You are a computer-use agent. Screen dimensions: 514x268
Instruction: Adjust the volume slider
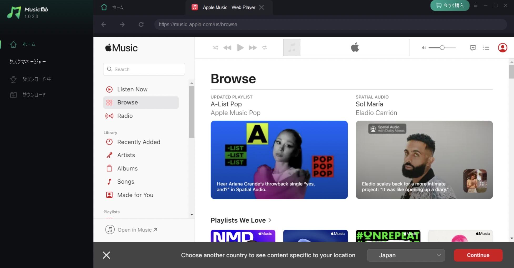point(442,48)
